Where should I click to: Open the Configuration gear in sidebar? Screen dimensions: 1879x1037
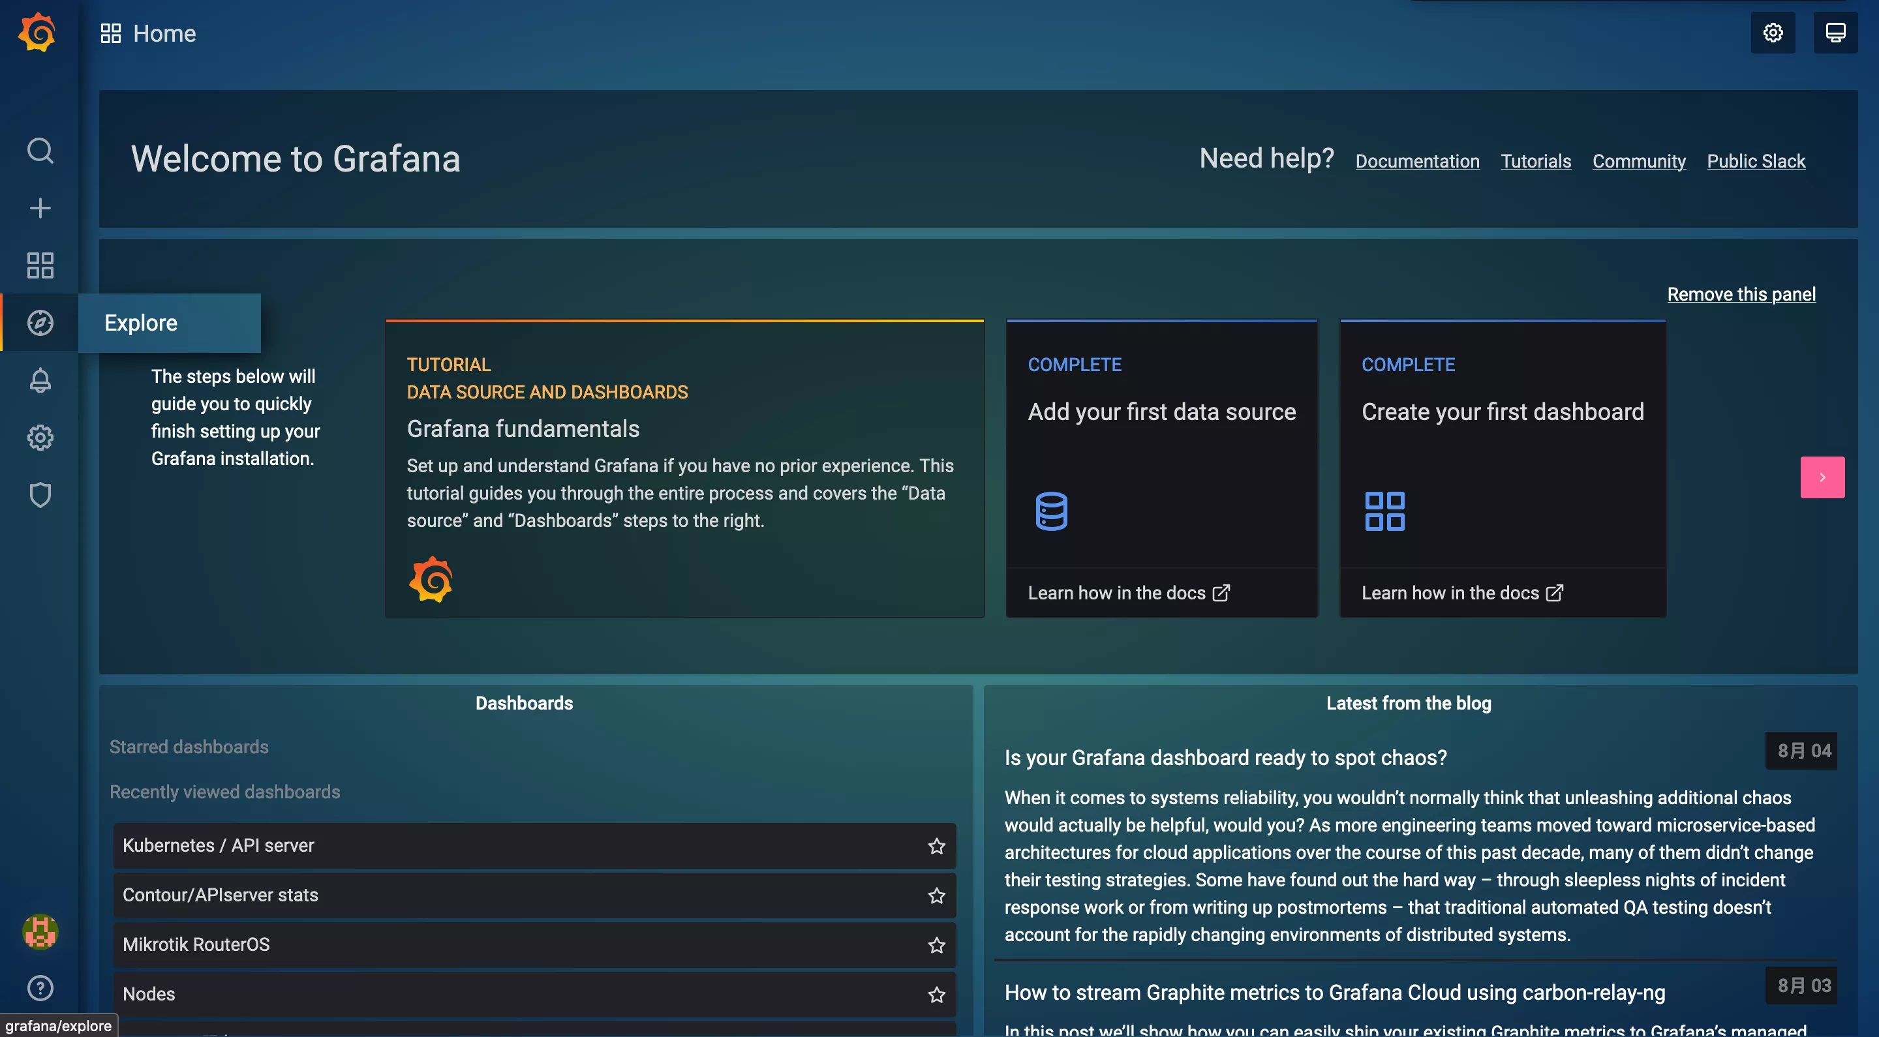[40, 438]
